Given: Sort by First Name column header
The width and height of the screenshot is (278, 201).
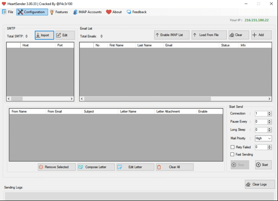Looking at the screenshot, I should tap(121, 45).
